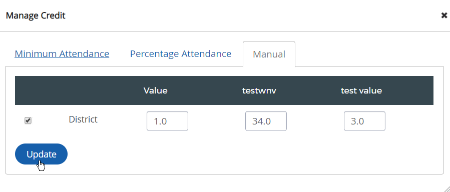Click the Value column header

(x=156, y=90)
